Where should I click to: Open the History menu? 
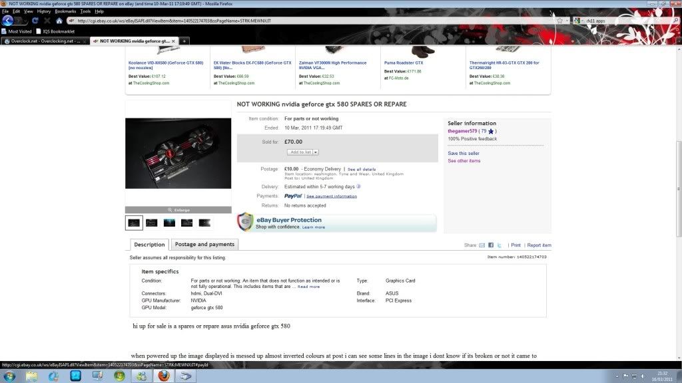[43, 11]
